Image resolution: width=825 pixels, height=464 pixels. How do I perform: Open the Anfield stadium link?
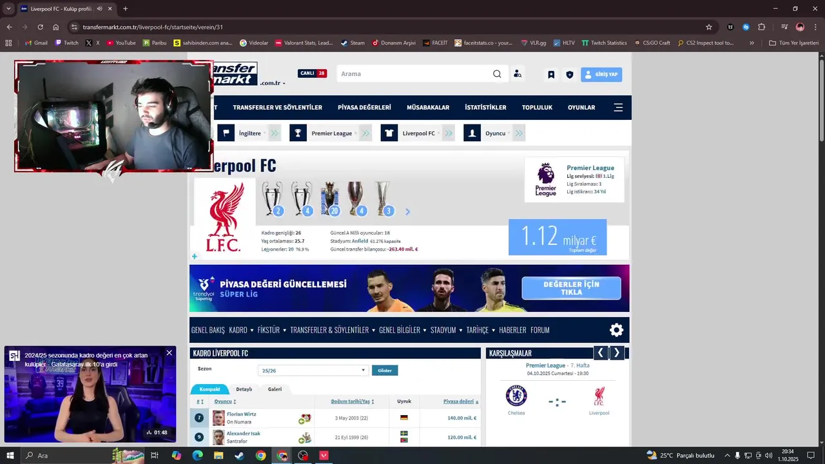tap(360, 241)
